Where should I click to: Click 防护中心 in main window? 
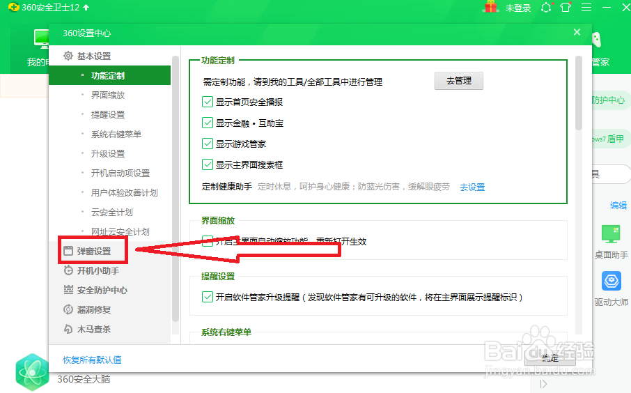(x=608, y=100)
